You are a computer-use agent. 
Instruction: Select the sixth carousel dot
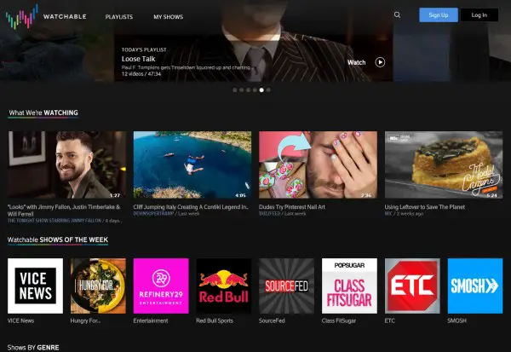[268, 90]
